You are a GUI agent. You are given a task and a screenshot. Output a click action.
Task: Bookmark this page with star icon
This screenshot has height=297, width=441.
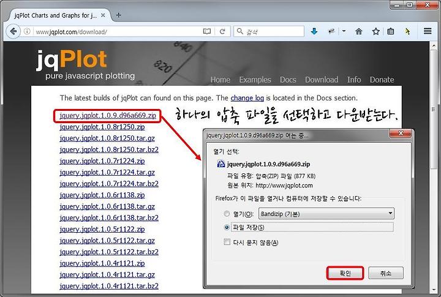click(x=375, y=31)
